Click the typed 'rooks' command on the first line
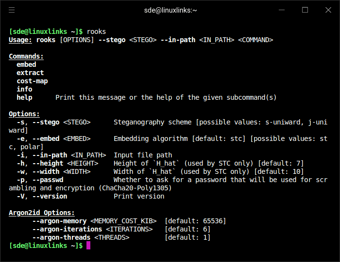Screen dimensions: 340x262 tap(96, 31)
